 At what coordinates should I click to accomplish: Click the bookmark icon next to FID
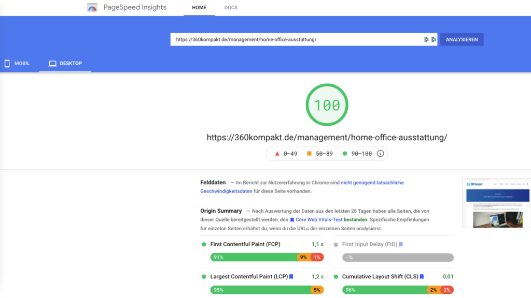[401, 244]
